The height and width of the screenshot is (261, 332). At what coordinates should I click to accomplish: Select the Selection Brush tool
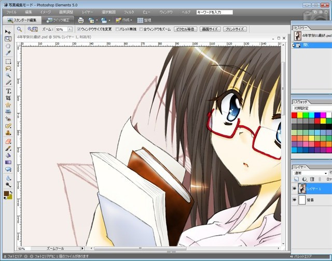coord(8,82)
